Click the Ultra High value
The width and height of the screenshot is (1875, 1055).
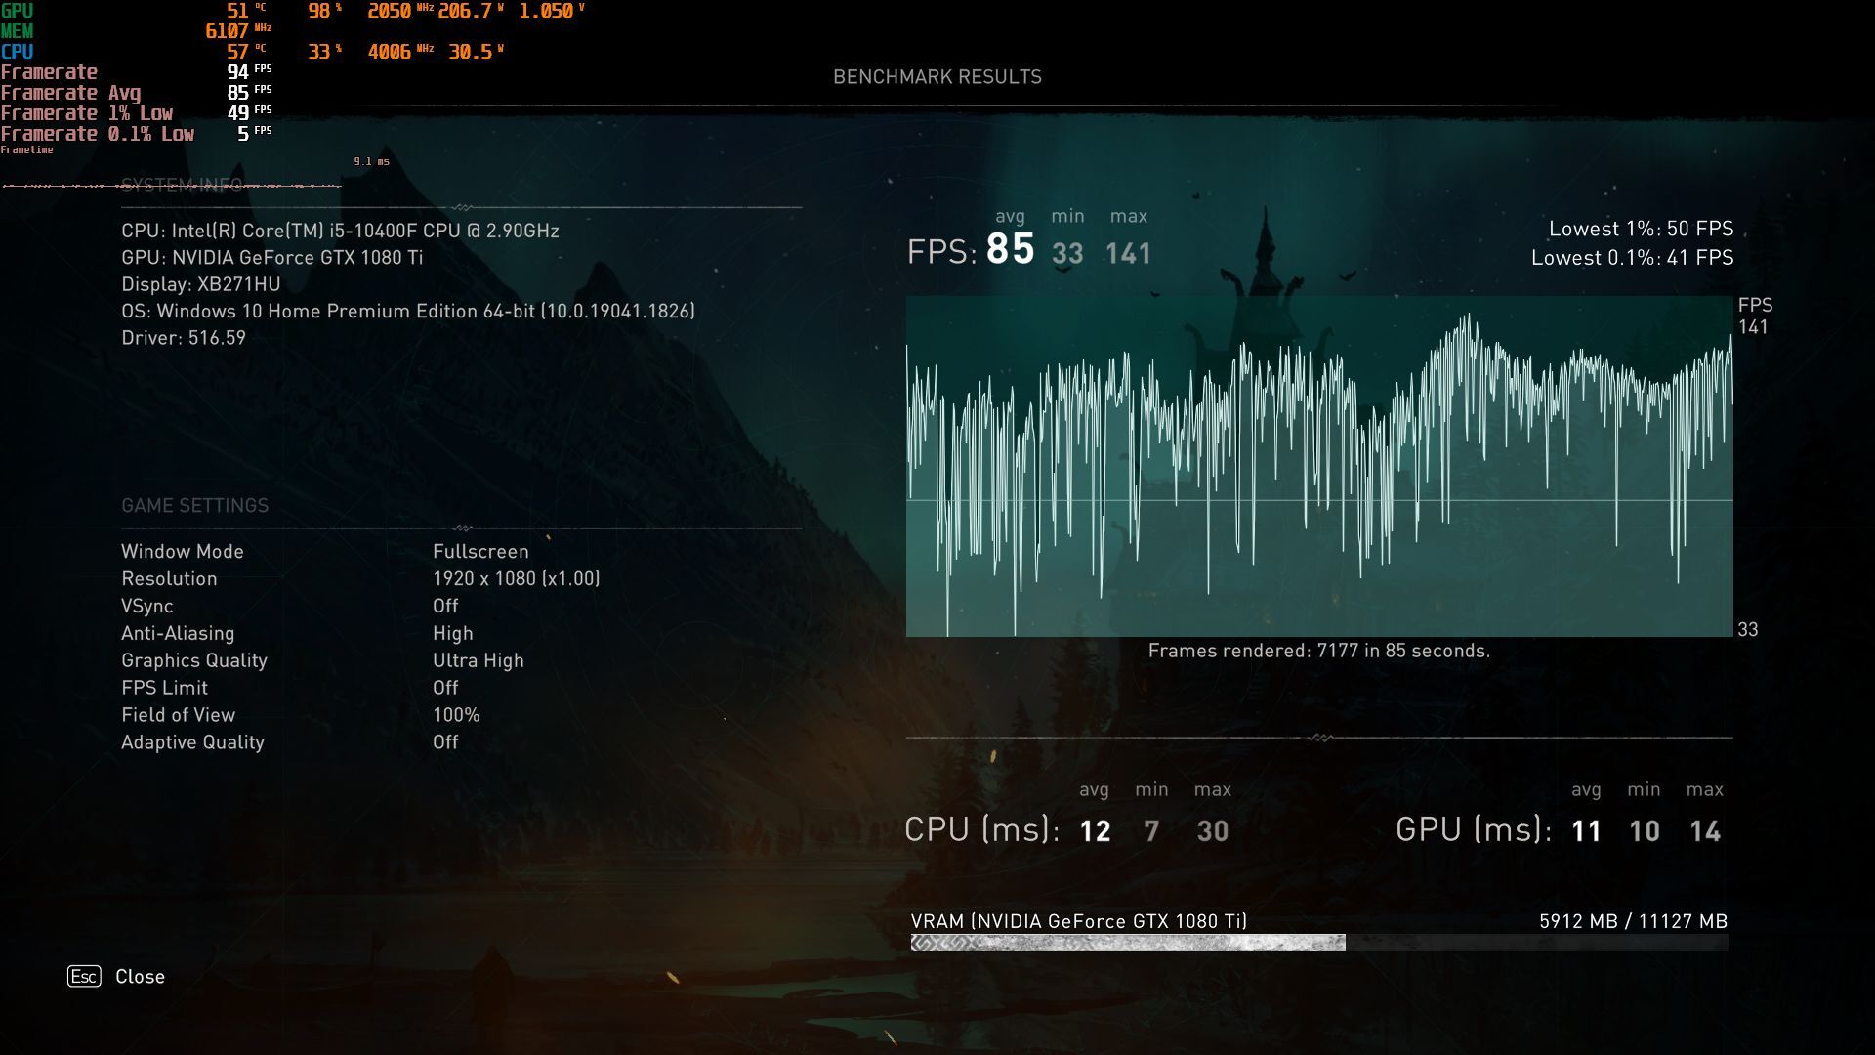[479, 660]
